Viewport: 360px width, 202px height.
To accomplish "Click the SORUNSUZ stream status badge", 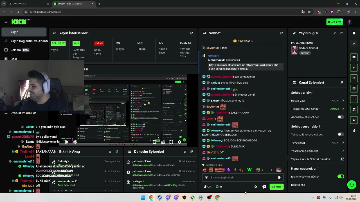I will coord(58,43).
